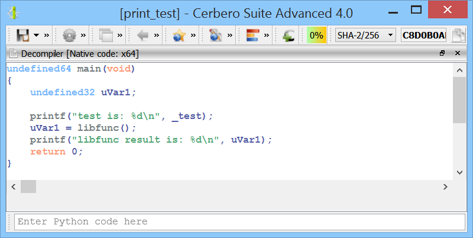The width and height of the screenshot is (473, 238).
Task: Click the Enter Python code here field
Action: pos(239,221)
